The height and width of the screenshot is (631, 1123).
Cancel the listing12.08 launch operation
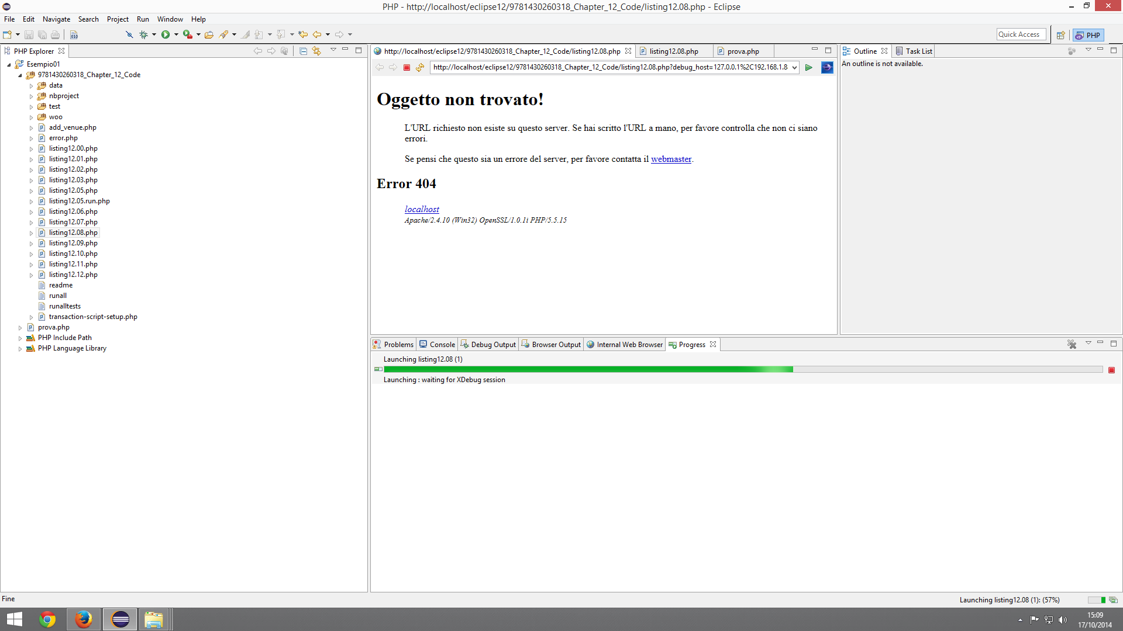[1111, 370]
